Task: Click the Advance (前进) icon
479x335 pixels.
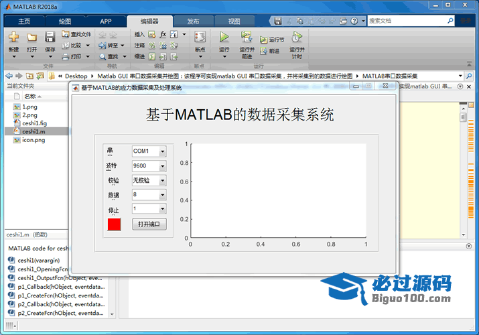Action: [x=263, y=51]
